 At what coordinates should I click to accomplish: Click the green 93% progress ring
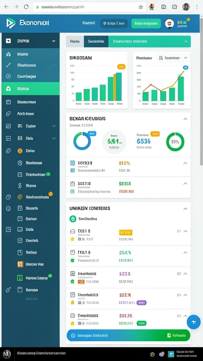pyautogui.click(x=175, y=142)
